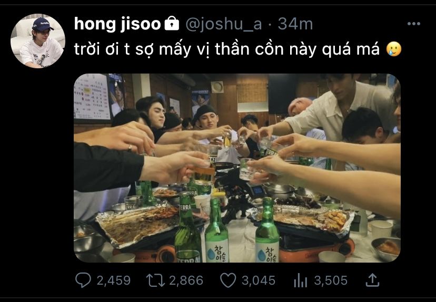Select the Vietnamese tweet text
436x302 pixels.
tap(226, 49)
